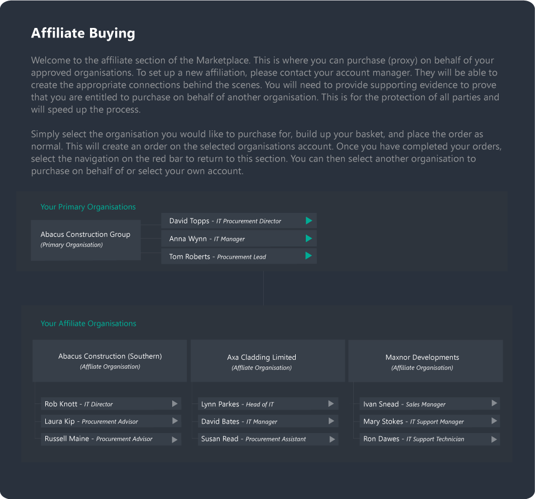
Task: Click the Your Primary Organisations heading
Action: coord(88,207)
